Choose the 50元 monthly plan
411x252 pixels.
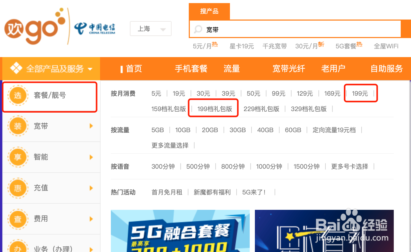coord(254,94)
